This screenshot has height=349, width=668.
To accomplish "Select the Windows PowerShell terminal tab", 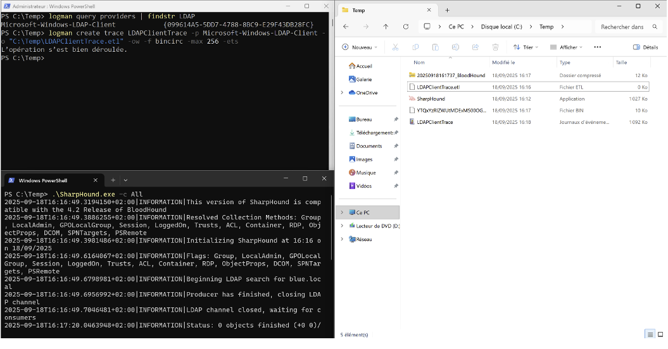I will click(51, 180).
